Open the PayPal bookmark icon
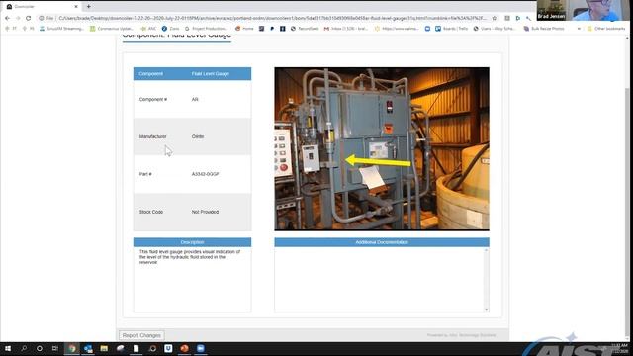This screenshot has width=633, height=356. (272, 29)
